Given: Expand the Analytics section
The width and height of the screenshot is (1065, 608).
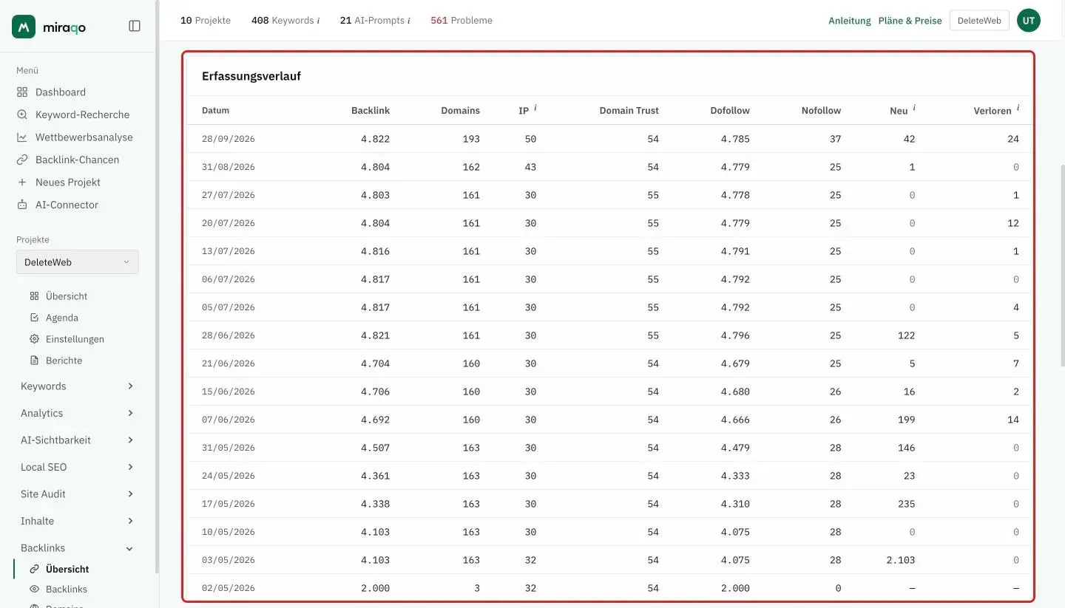Looking at the screenshot, I should [x=77, y=414].
